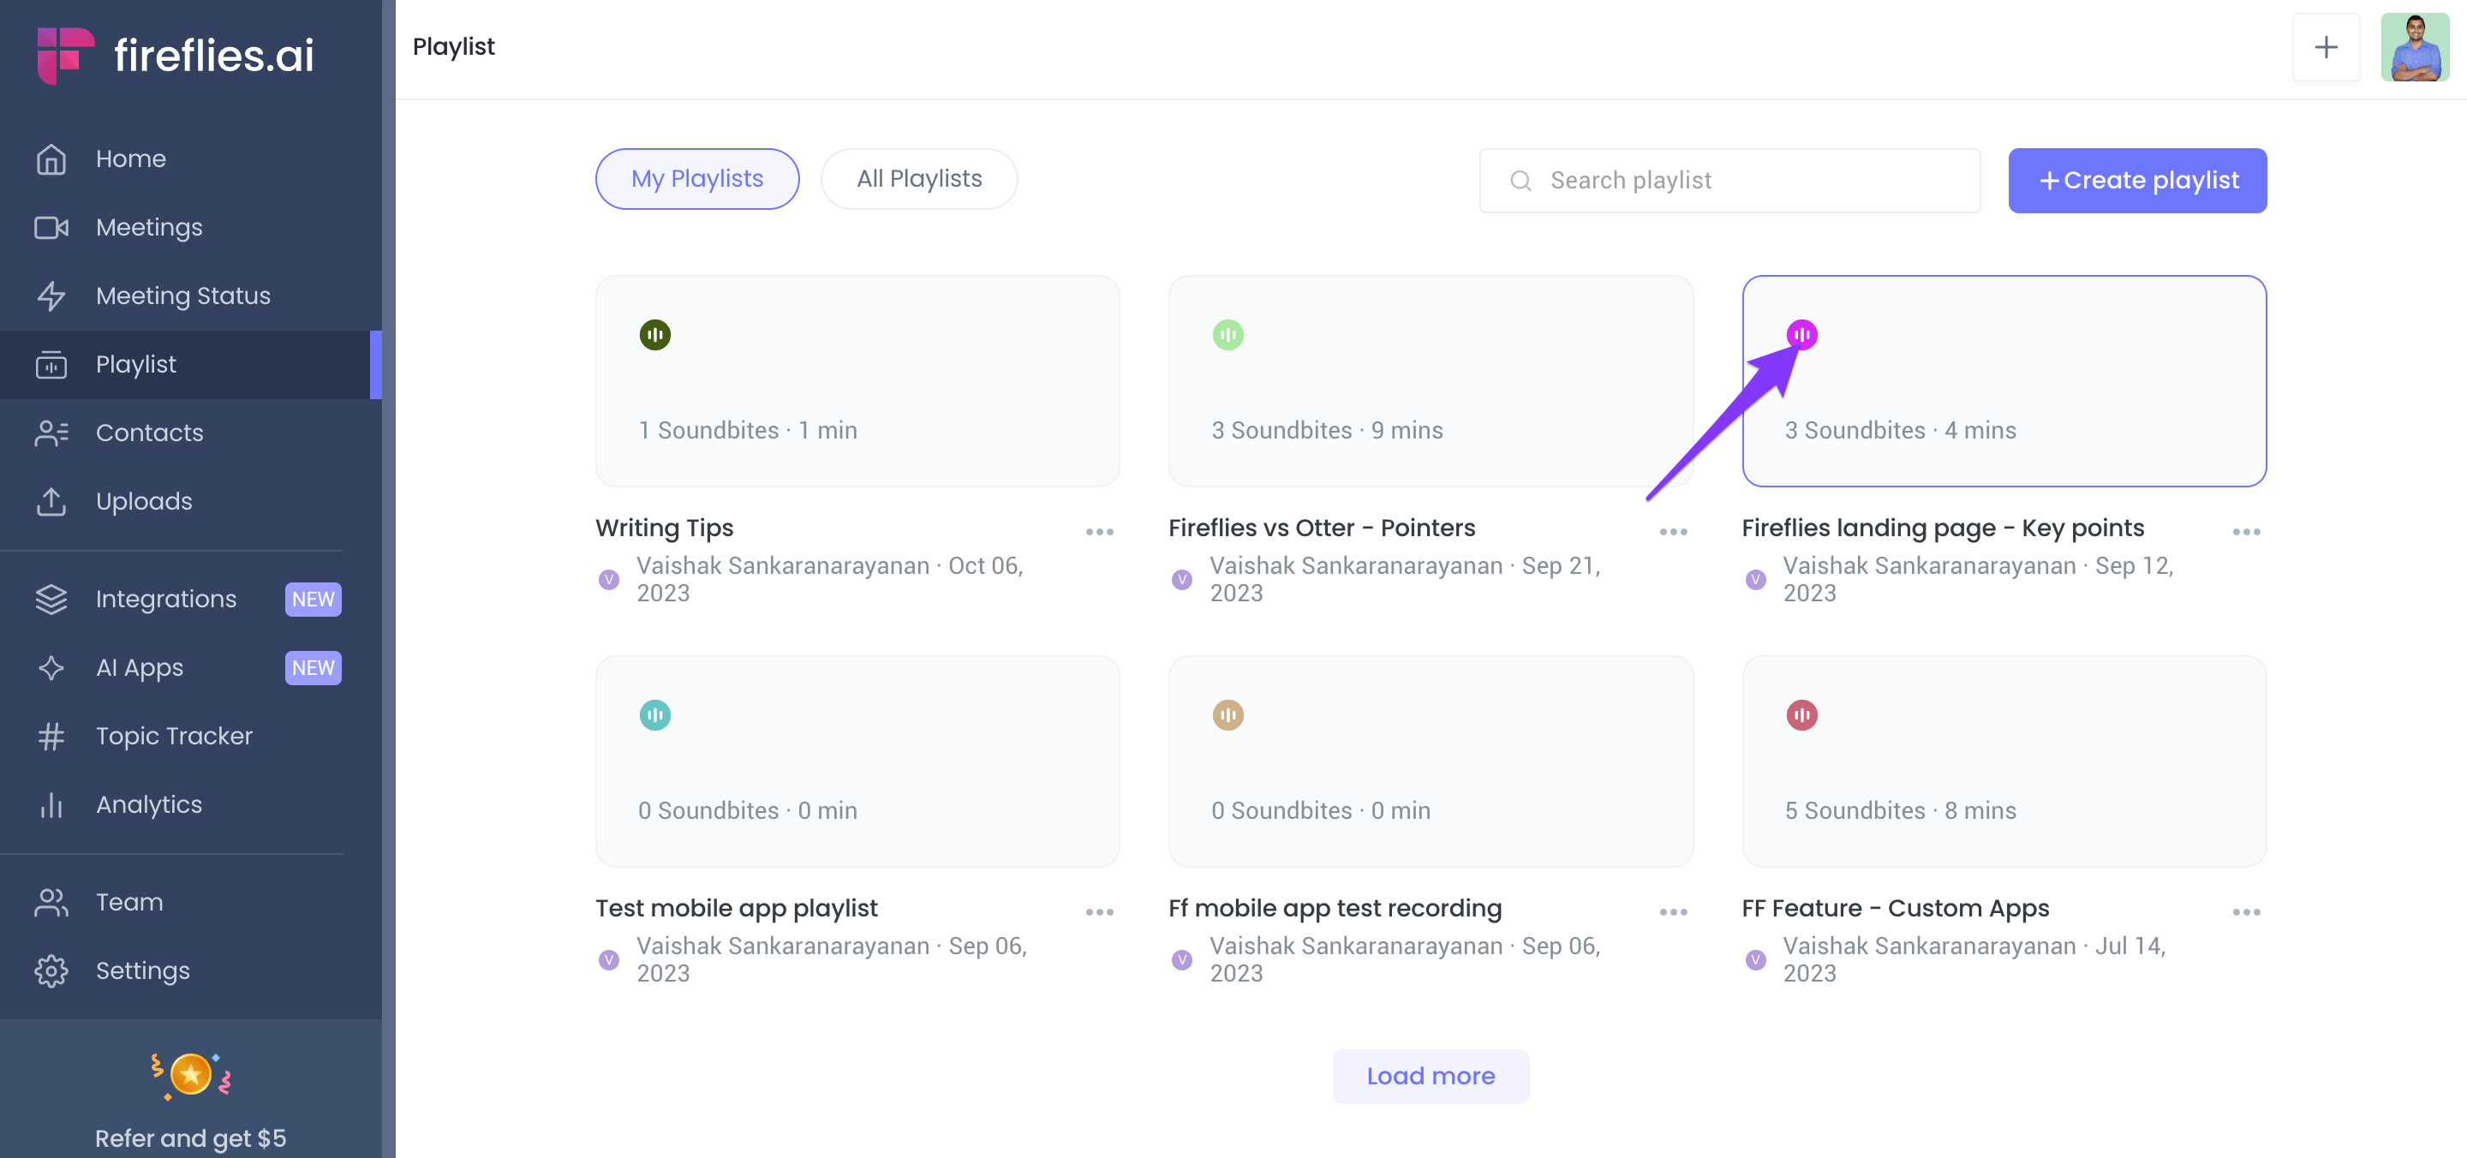Navigate to Analytics in sidebar
The height and width of the screenshot is (1158, 2467).
190,804
